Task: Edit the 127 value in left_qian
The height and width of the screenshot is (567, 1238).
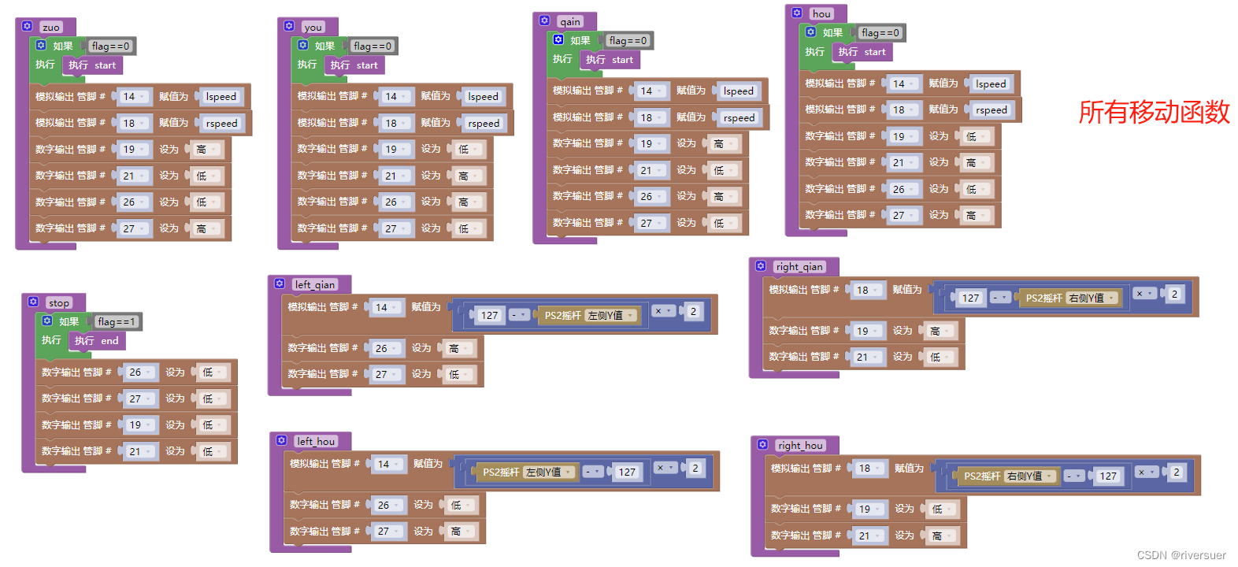Action: [x=490, y=316]
